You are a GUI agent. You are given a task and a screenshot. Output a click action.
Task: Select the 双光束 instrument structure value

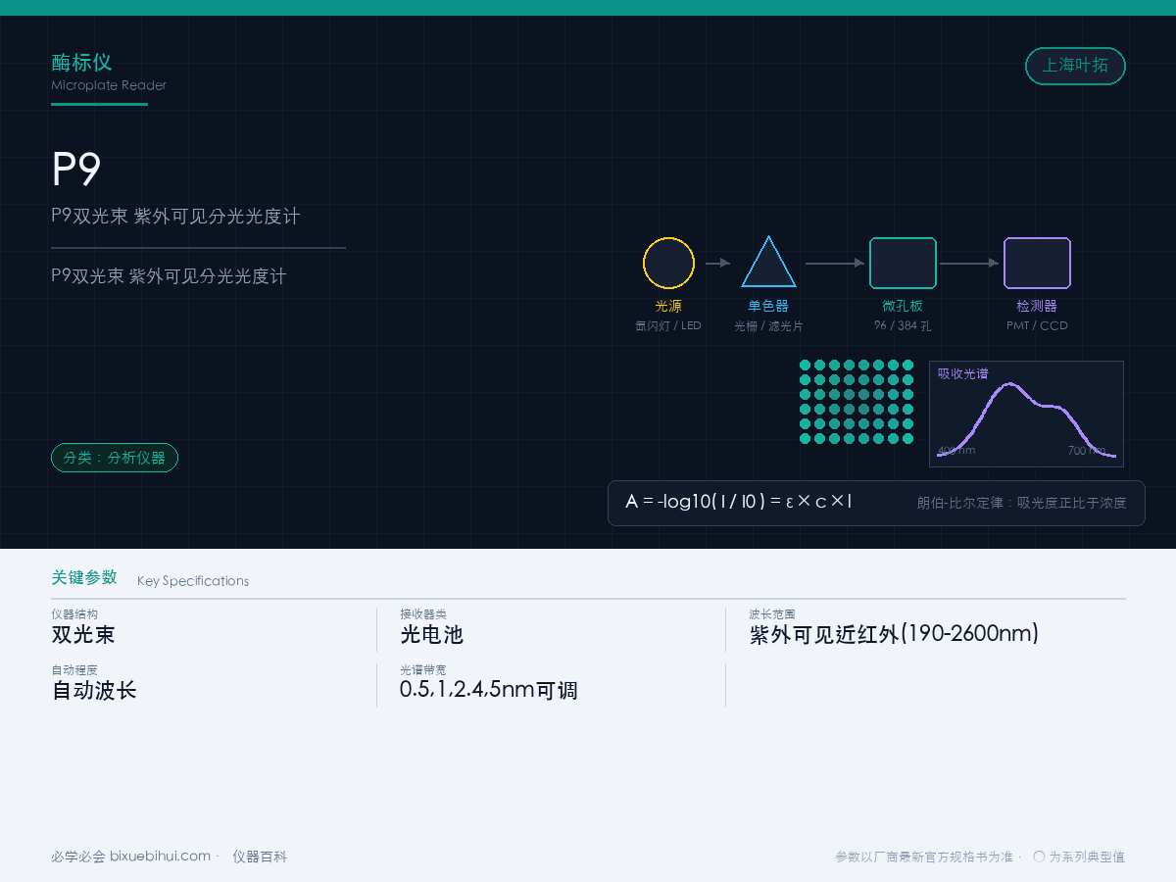point(83,634)
